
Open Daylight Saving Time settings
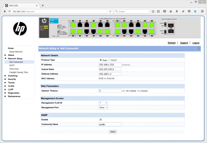click(18, 72)
